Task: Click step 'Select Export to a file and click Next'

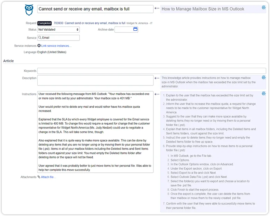Action: (193, 173)
